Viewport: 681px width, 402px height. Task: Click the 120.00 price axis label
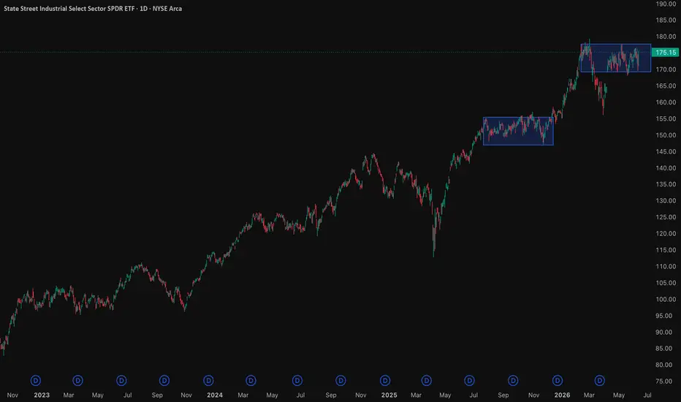666,234
